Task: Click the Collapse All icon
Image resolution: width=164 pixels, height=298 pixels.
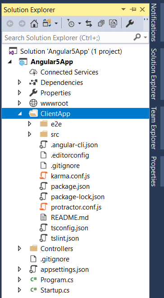Action: click(101, 24)
